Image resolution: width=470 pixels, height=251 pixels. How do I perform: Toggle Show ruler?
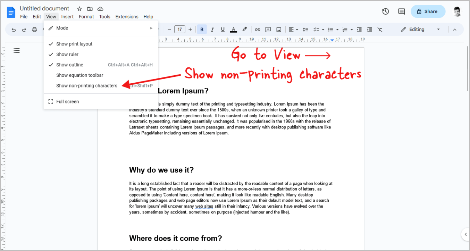pyautogui.click(x=101, y=55)
